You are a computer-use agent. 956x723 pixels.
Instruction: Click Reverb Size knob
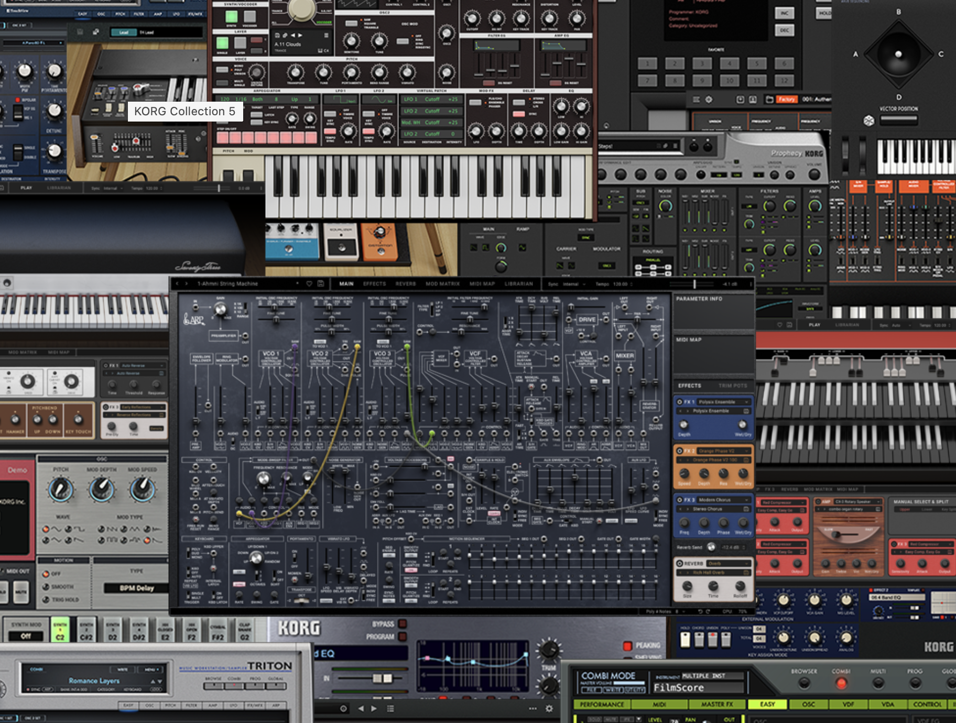pyautogui.click(x=687, y=586)
